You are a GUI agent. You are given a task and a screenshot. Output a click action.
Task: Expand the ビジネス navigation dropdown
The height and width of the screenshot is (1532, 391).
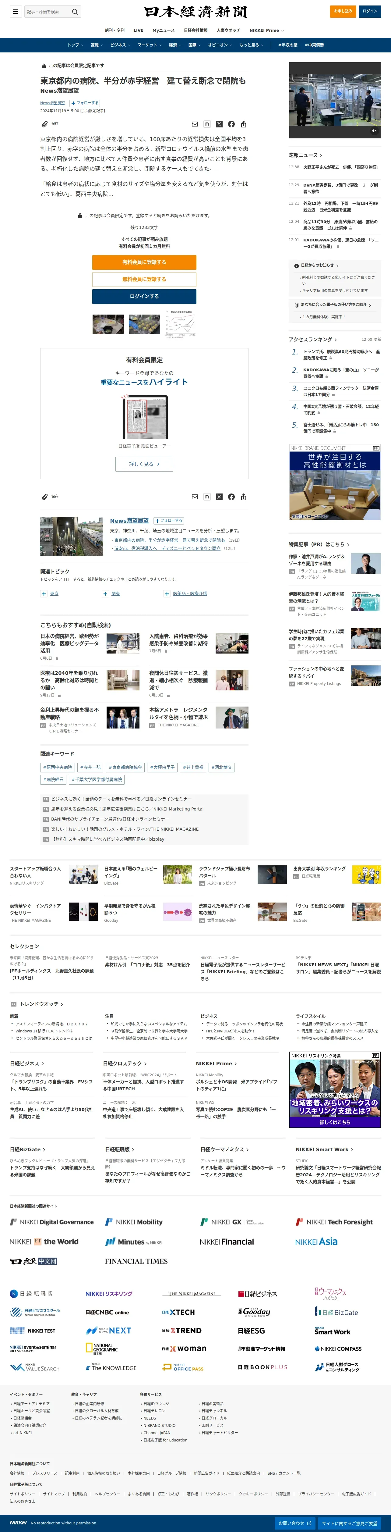click(x=119, y=45)
